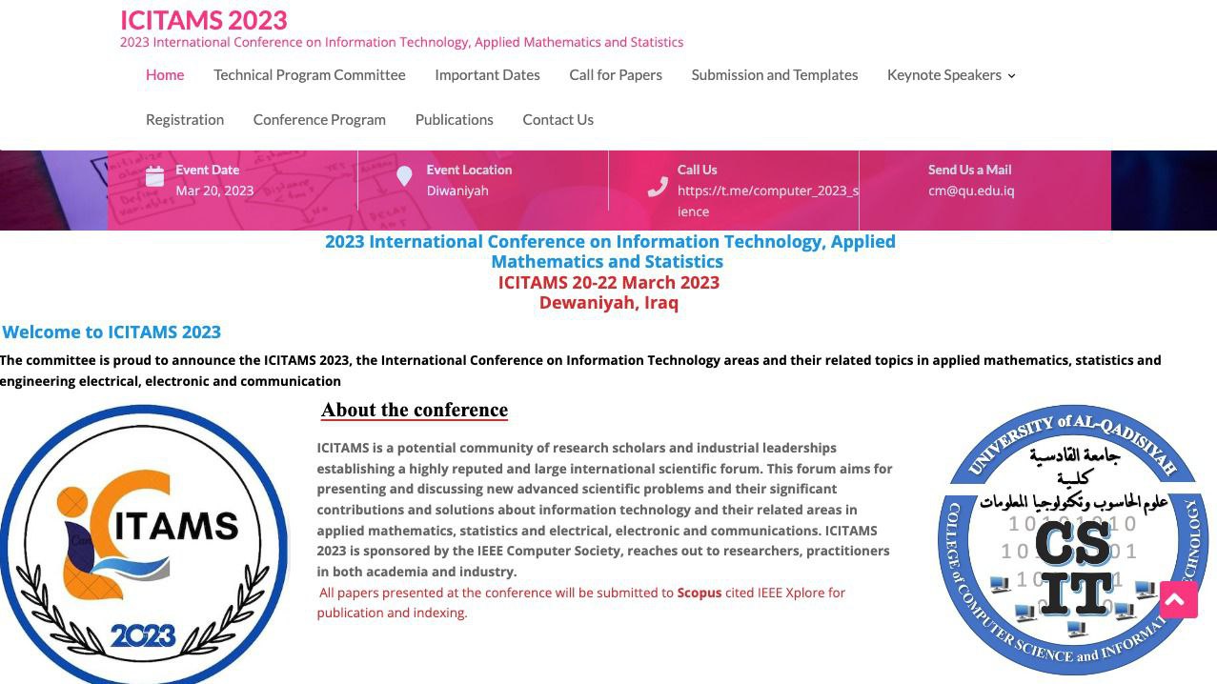Screen dimensions: 1217x684
Task: Click the ICITAMS 2023 circular logo image
Action: (143, 543)
